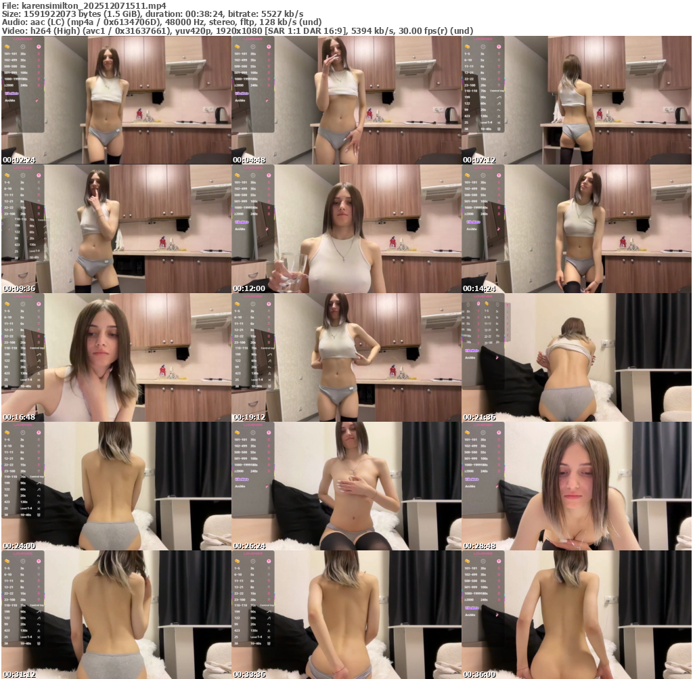Select the file name line in header
Screen dimensions: 693x679
pos(85,5)
